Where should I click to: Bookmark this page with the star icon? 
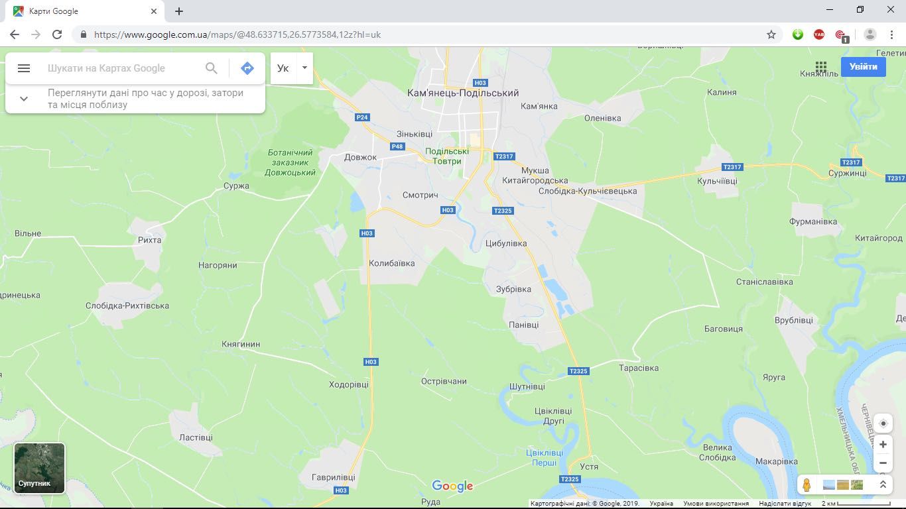[771, 34]
